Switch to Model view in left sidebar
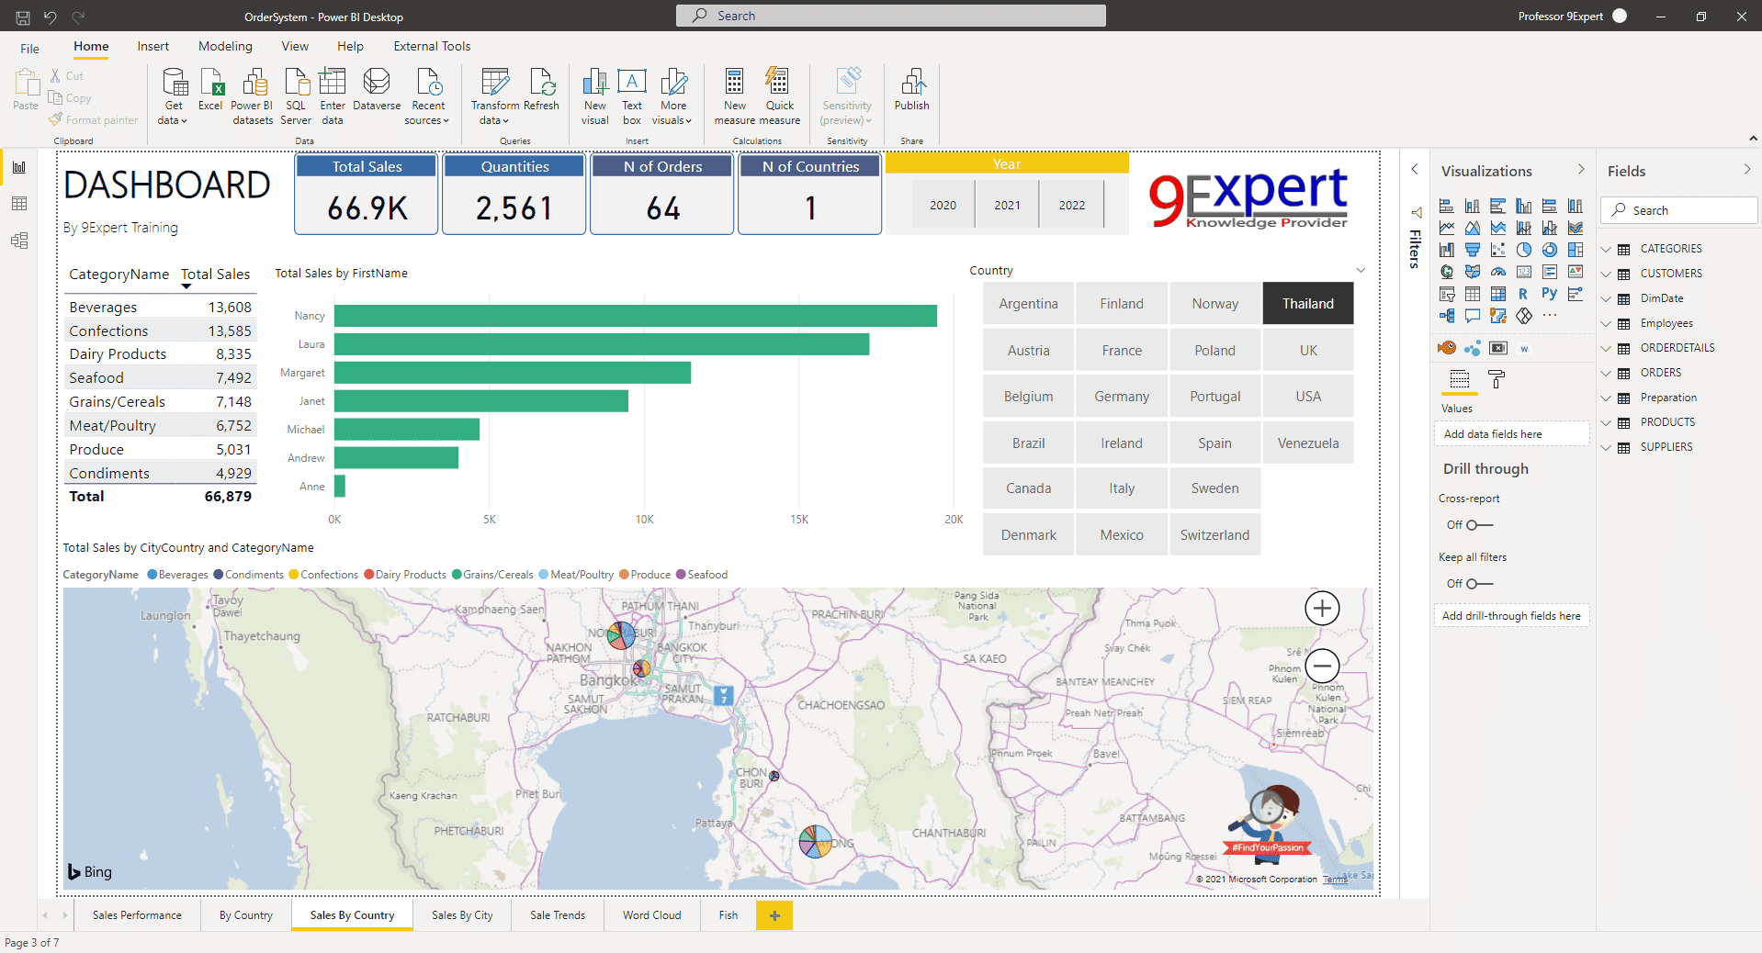Viewport: 1762px width, 953px height. tap(19, 241)
